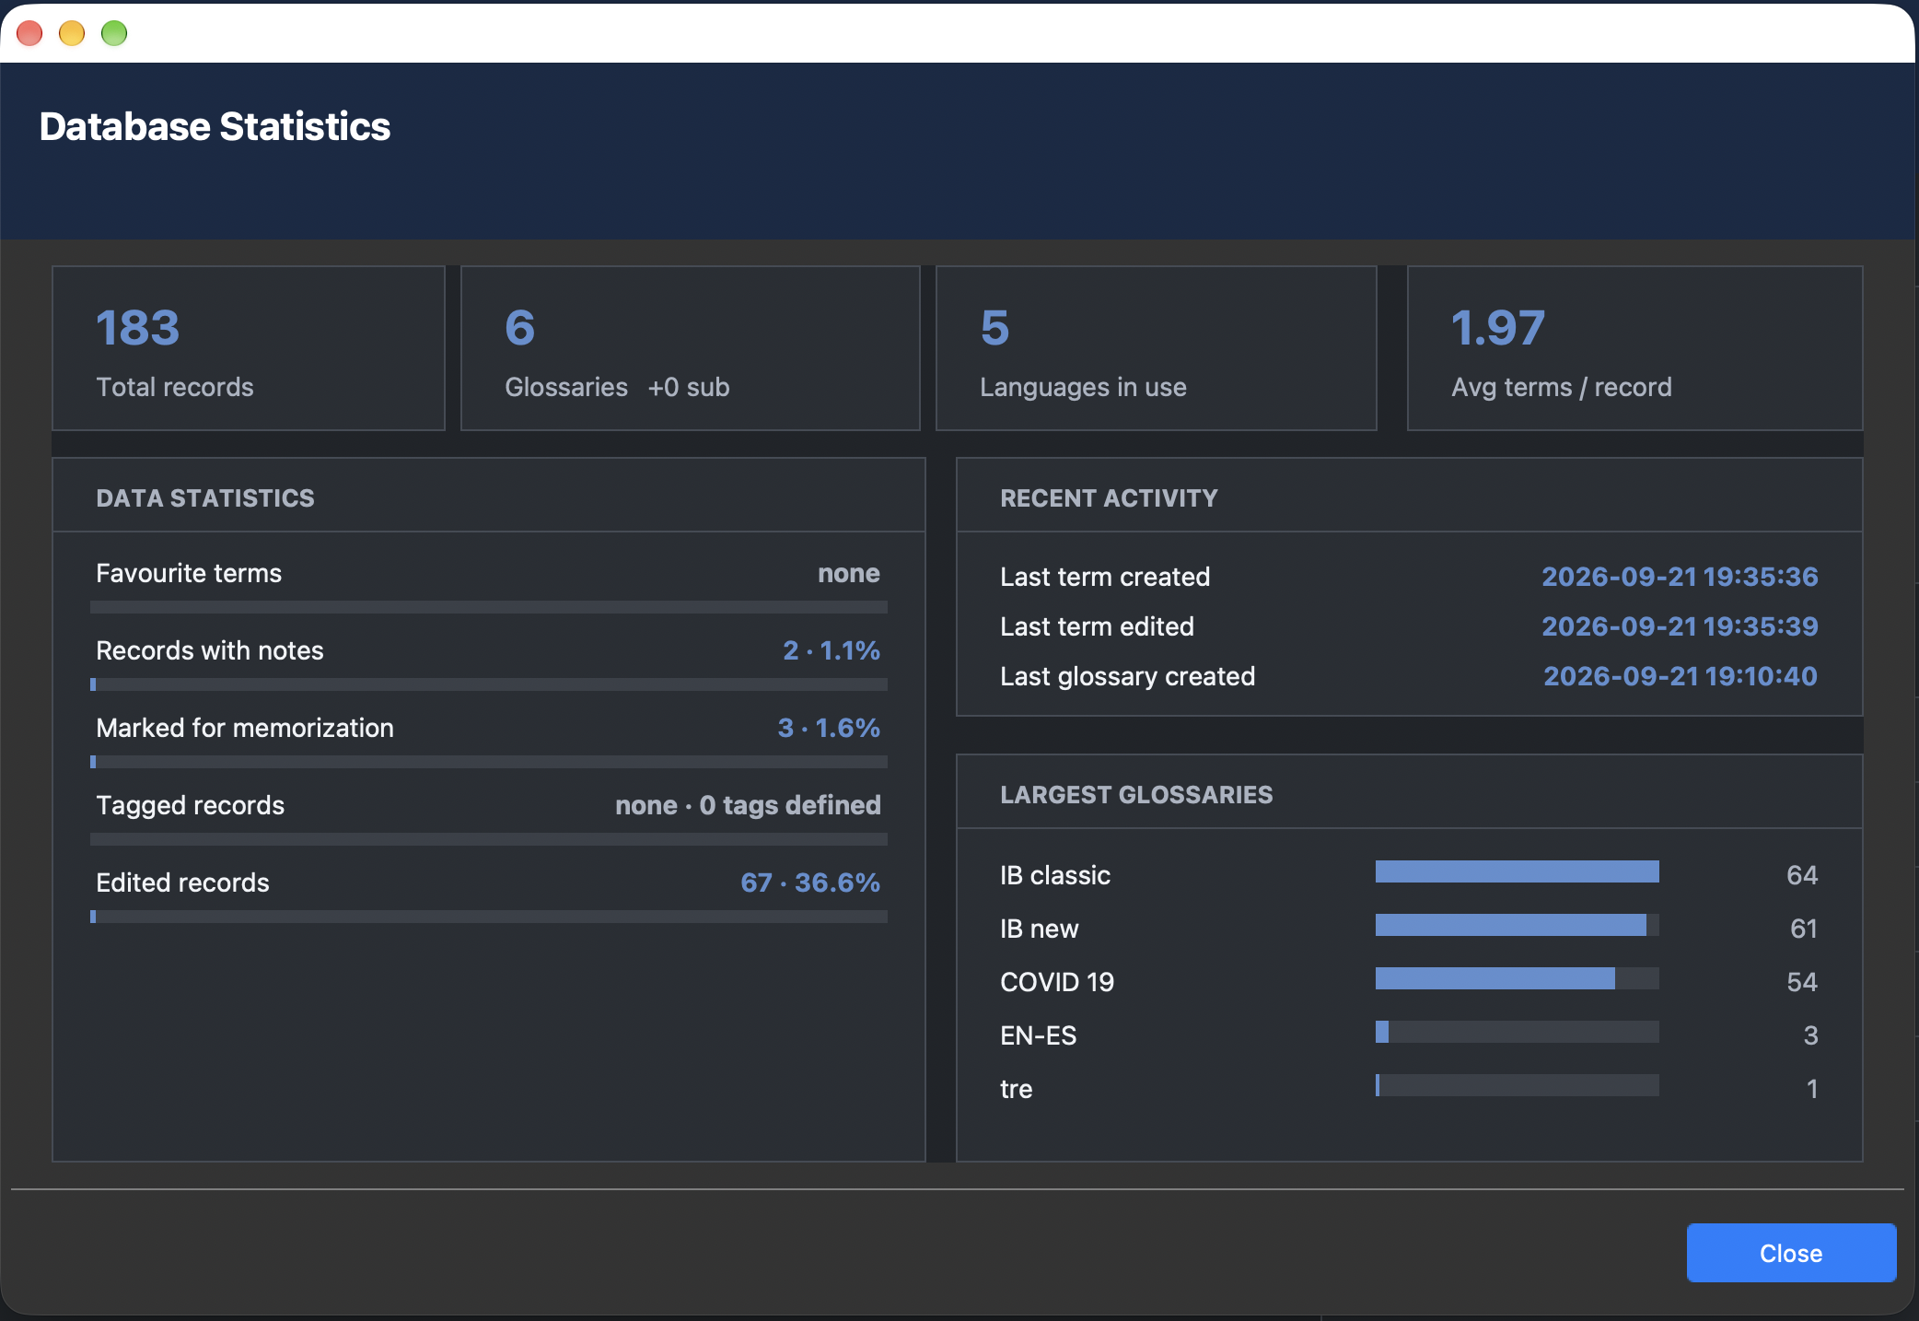Click the green zoom window light
Viewport: 1919px width, 1321px height.
[114, 33]
